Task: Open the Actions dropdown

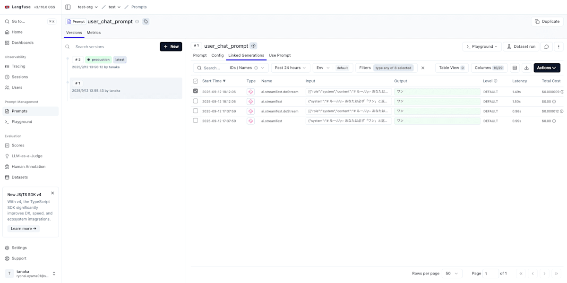Action: pyautogui.click(x=547, y=68)
